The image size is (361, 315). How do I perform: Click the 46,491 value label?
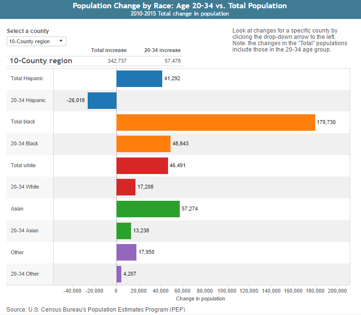point(177,165)
